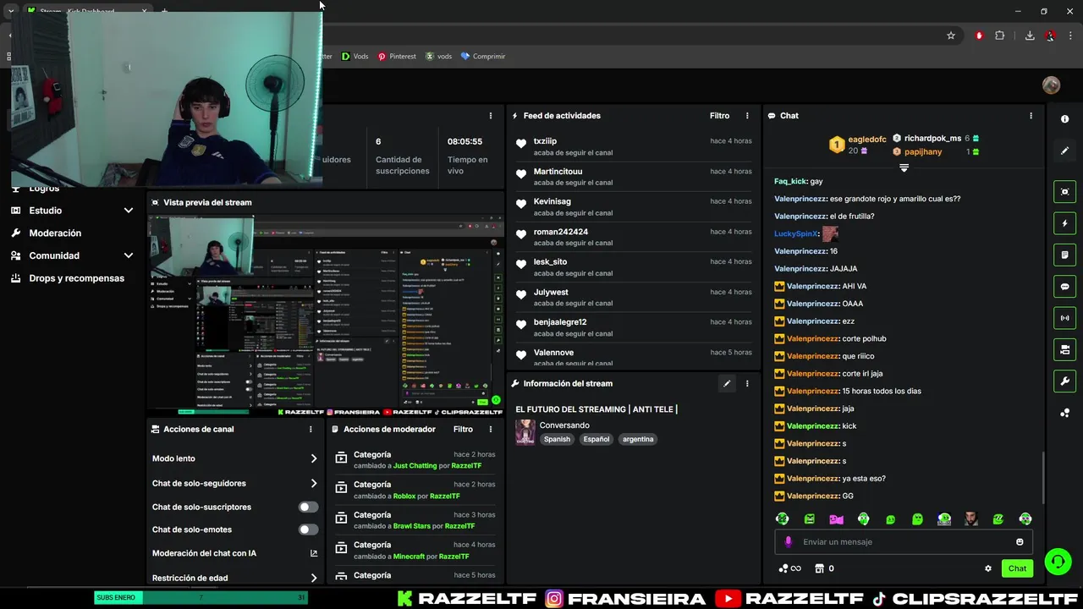This screenshot has height=609, width=1083.
Task: Click the three-dots cluster icon in right sidebar
Action: tap(1064, 413)
